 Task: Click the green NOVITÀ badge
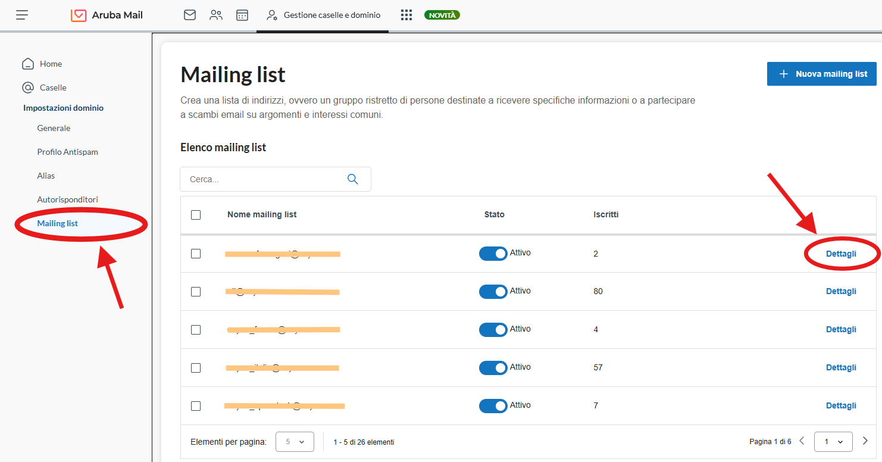442,15
